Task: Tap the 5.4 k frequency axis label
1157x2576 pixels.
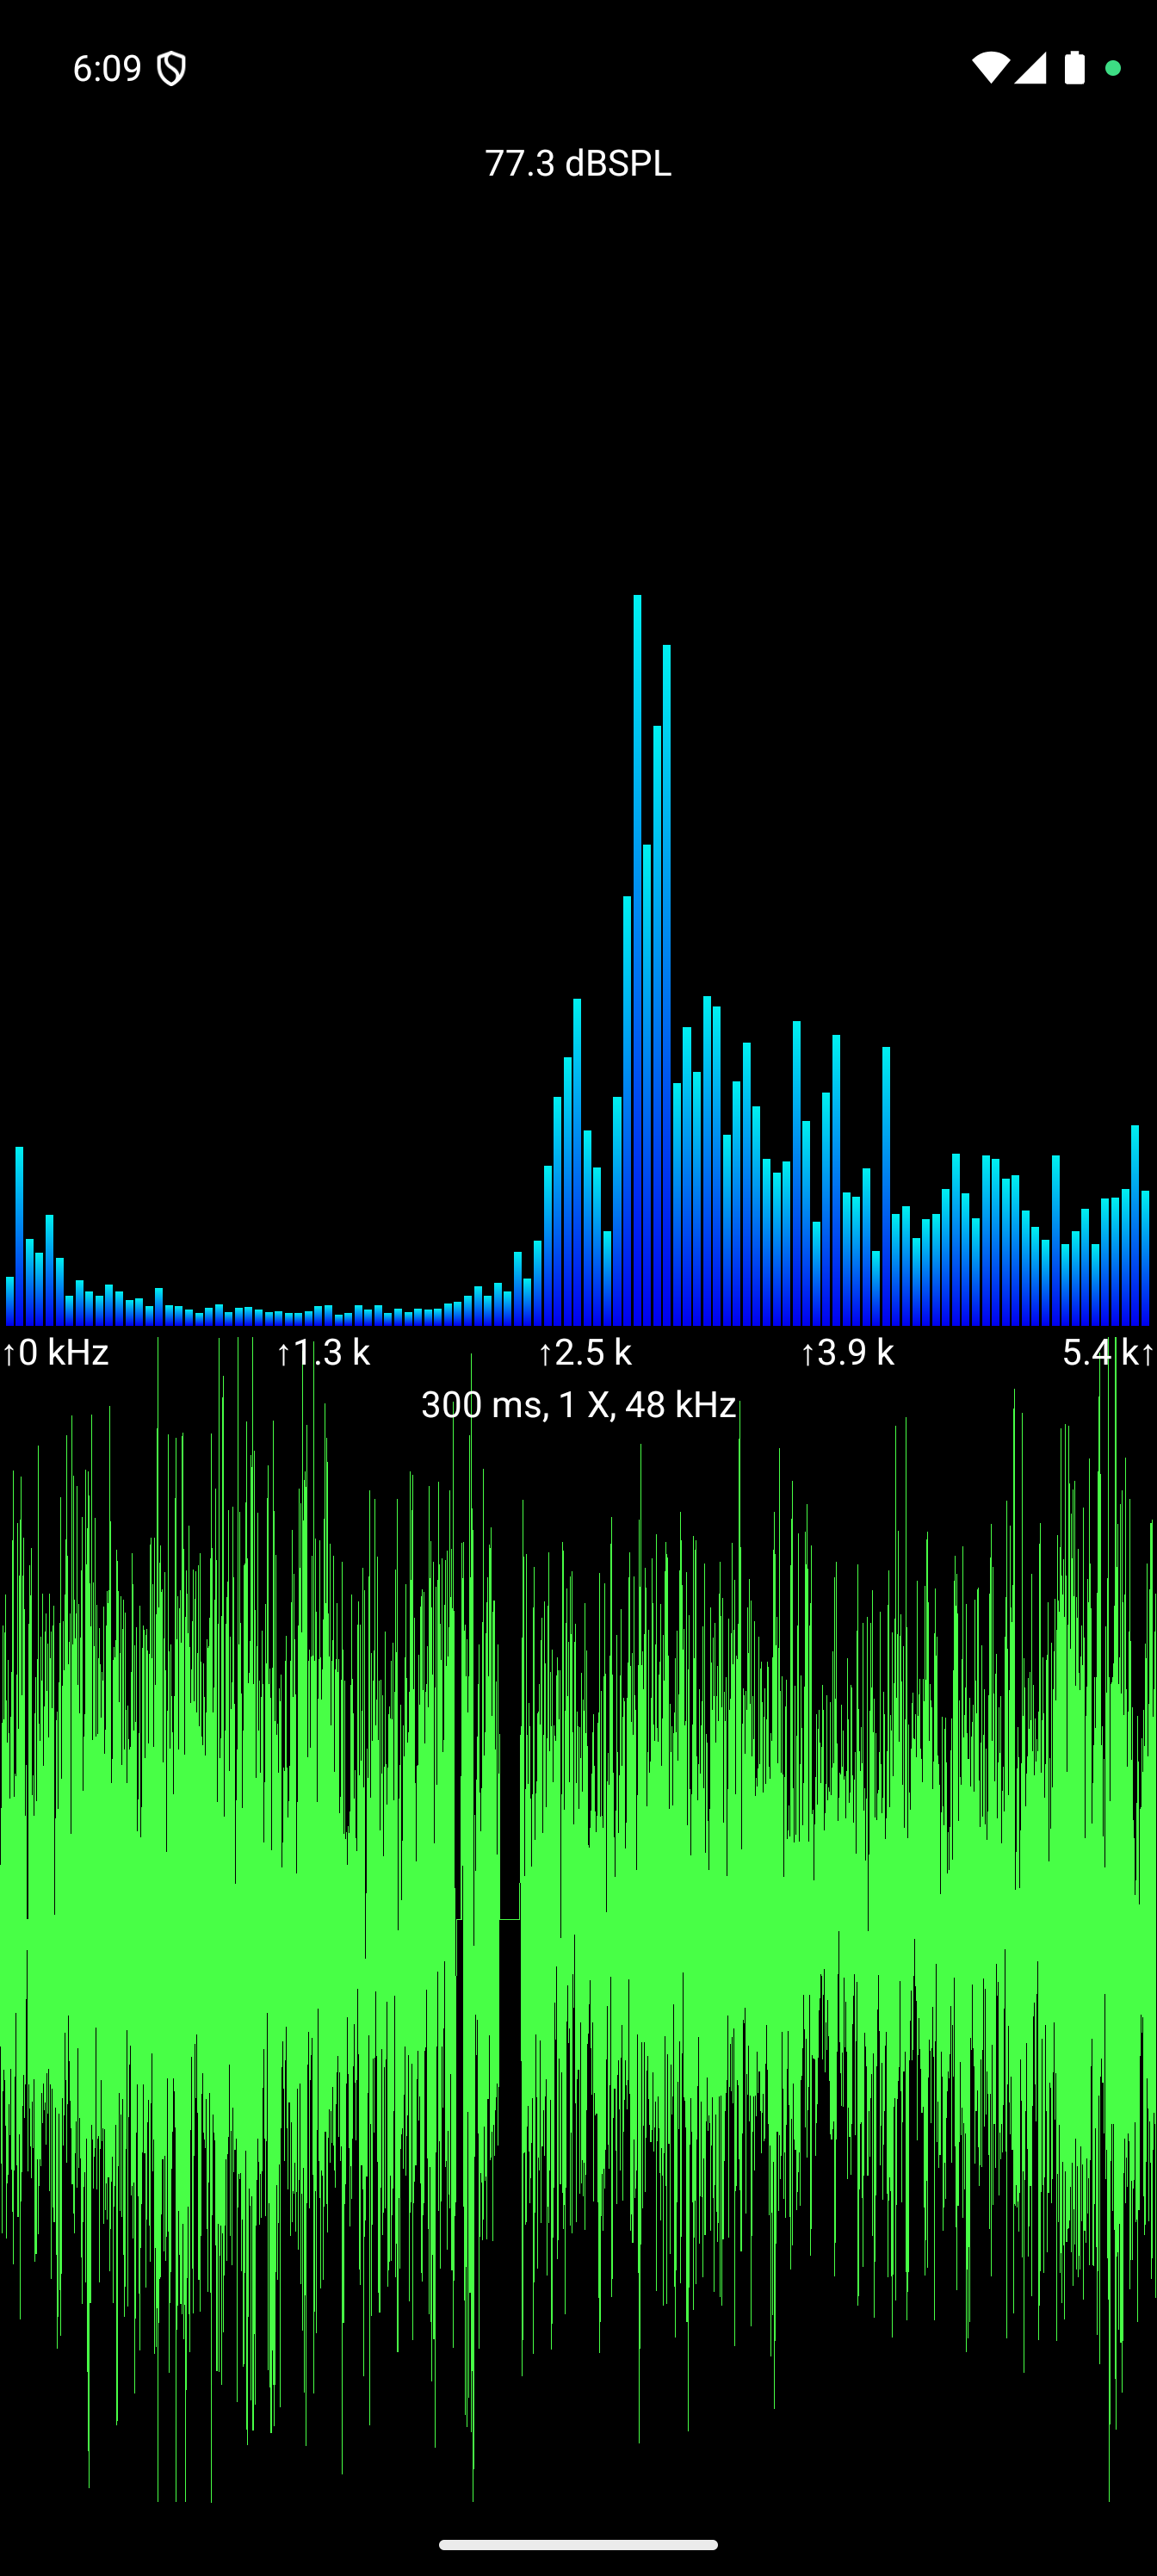Action: [1108, 1352]
